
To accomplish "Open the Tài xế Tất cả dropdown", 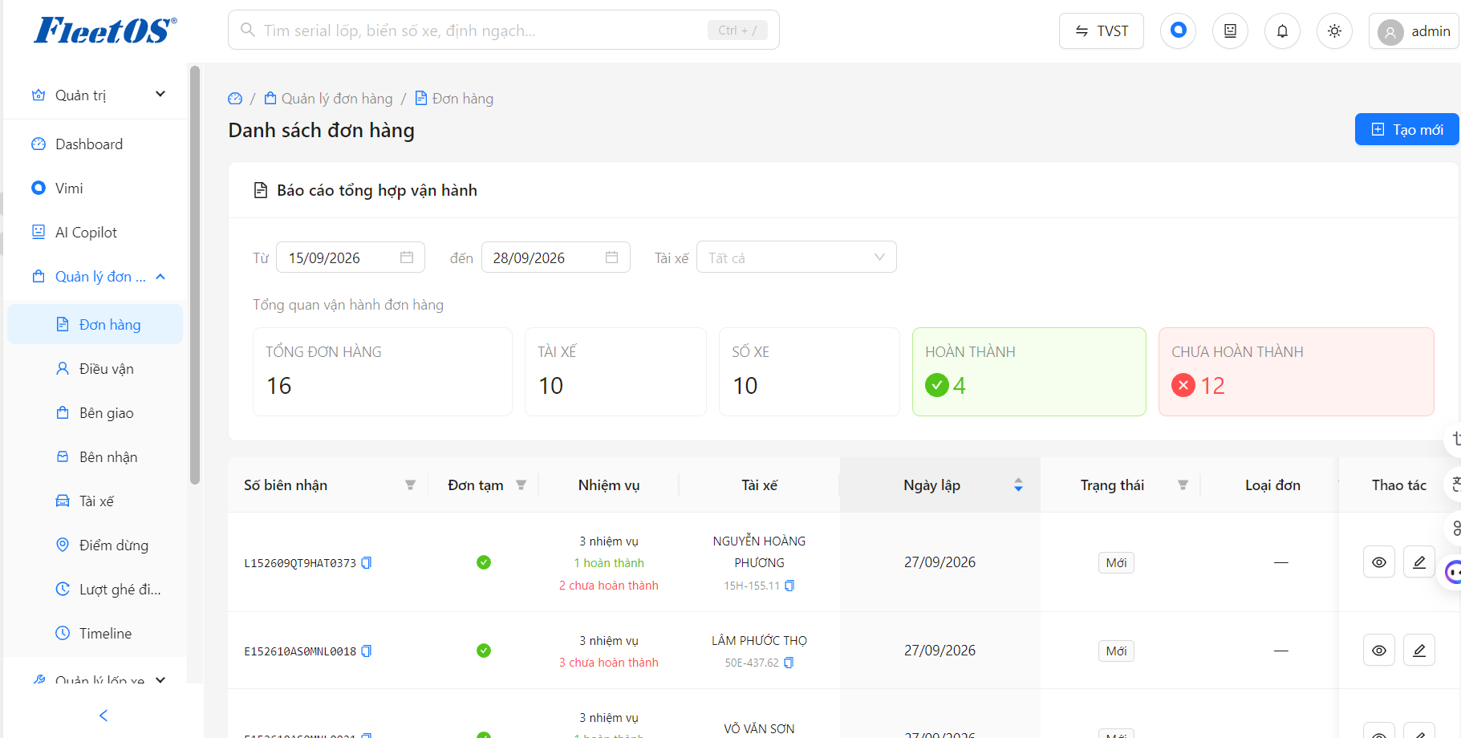I will click(796, 257).
